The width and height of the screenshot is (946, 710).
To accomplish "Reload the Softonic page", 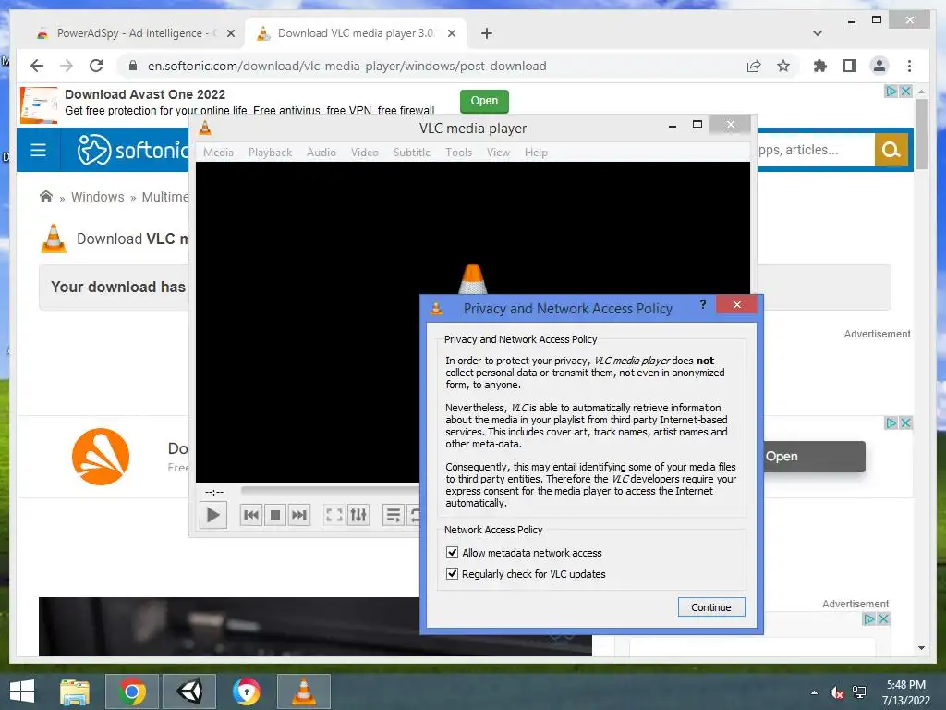I will (x=96, y=66).
